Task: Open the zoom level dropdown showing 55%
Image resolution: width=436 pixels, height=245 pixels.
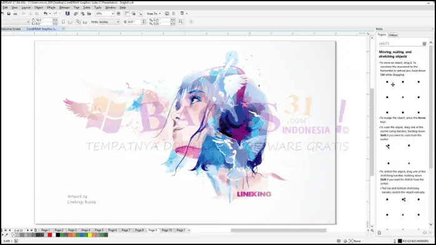Action: (x=104, y=14)
